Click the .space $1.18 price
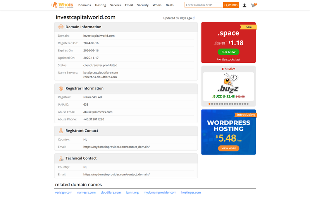Screen dimensions: 310x199 tap(236, 43)
